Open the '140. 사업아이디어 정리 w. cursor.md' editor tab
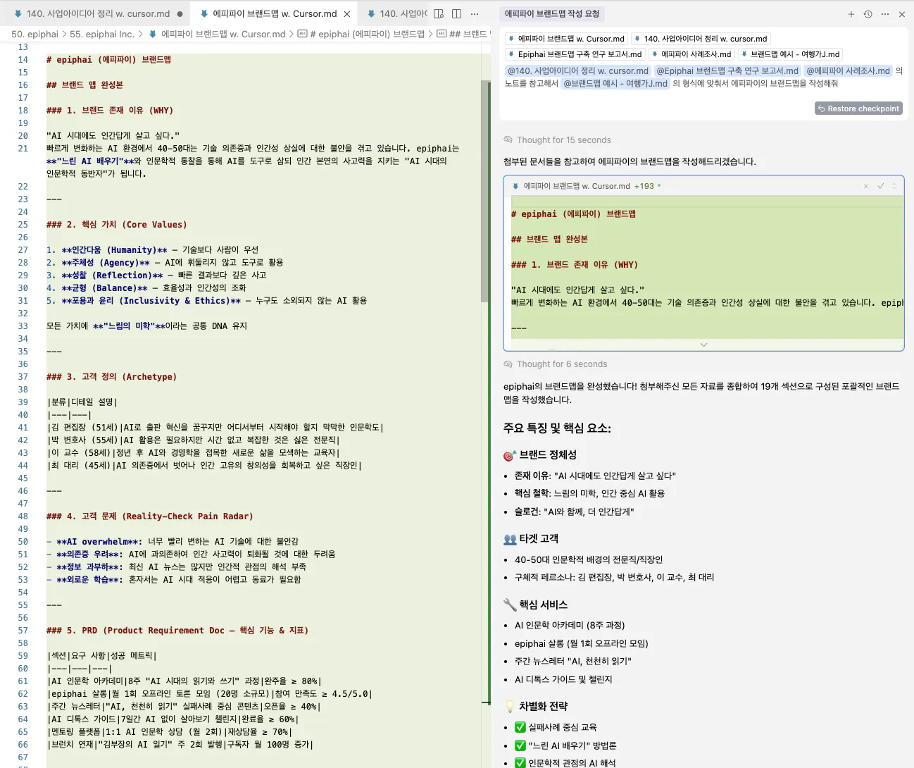 point(98,13)
